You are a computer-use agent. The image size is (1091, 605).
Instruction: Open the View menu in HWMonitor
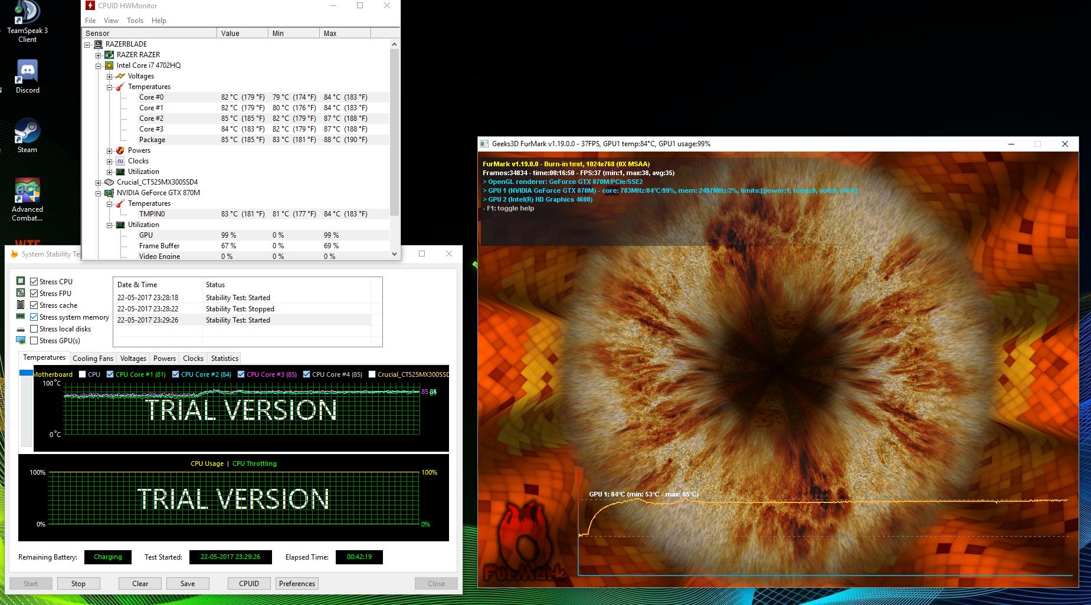click(111, 21)
